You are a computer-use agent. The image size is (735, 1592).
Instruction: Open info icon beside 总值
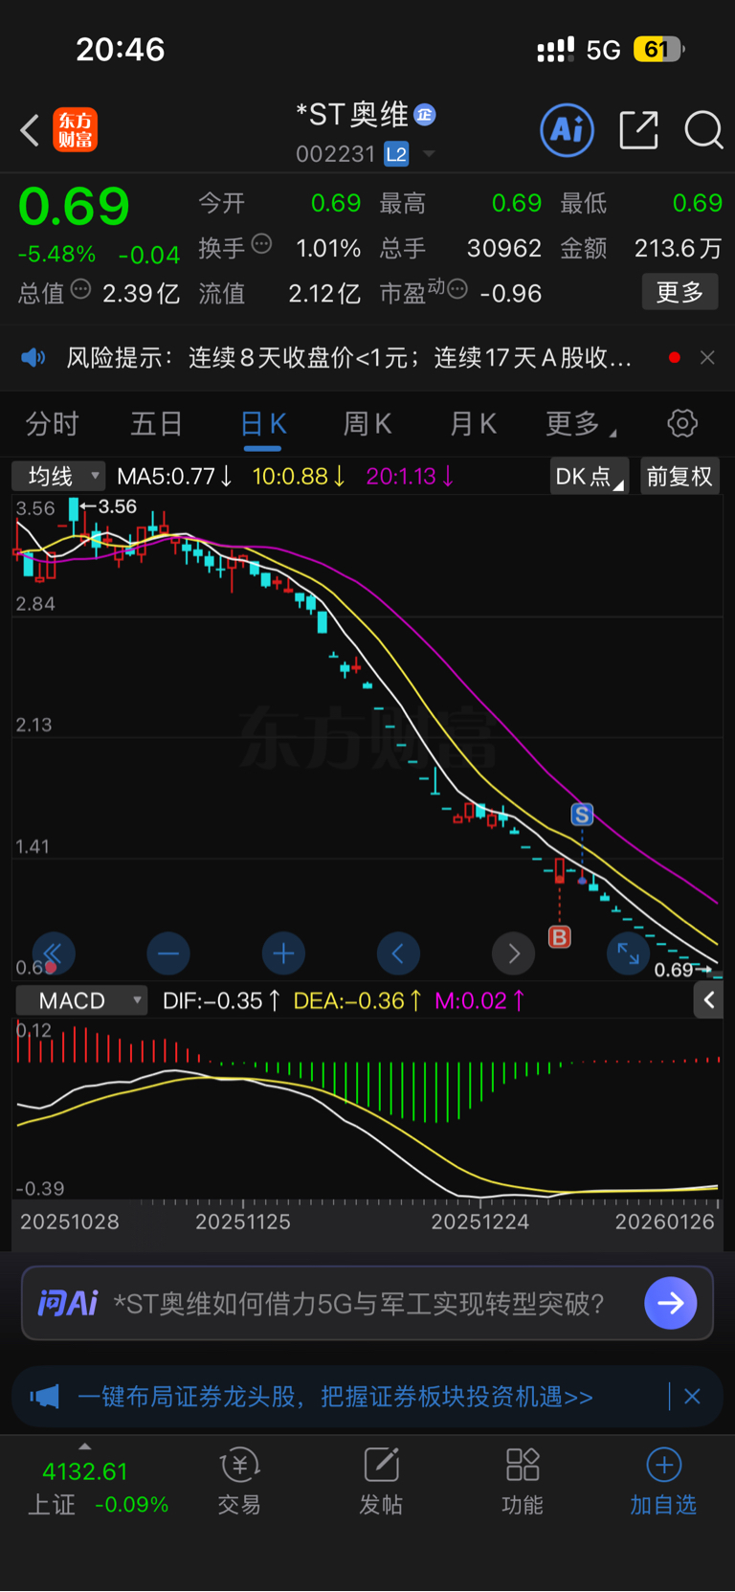pyautogui.click(x=80, y=289)
